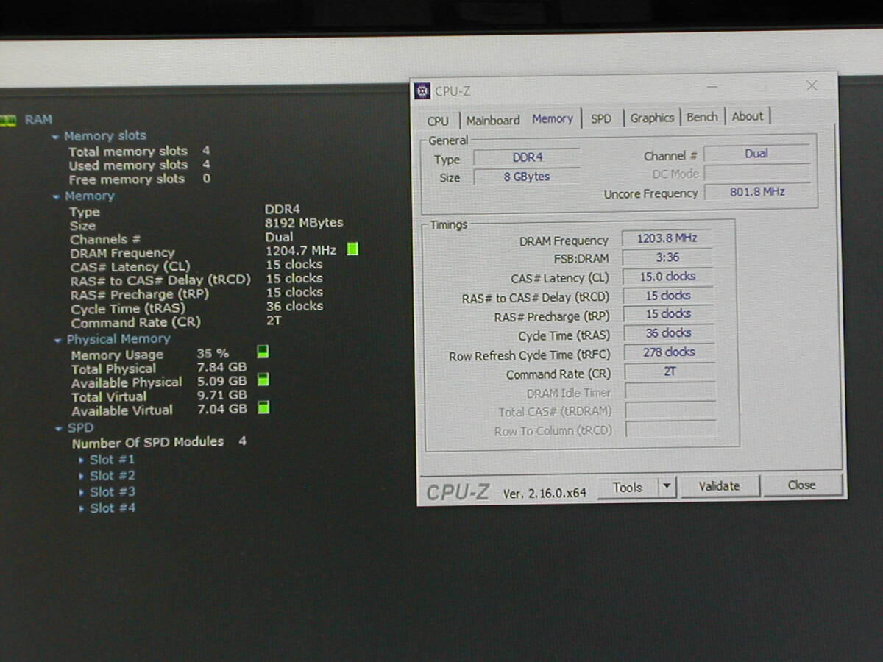The width and height of the screenshot is (883, 662).
Task: Click green indicator next to Memory Usage 35 %
Action: pos(263,352)
